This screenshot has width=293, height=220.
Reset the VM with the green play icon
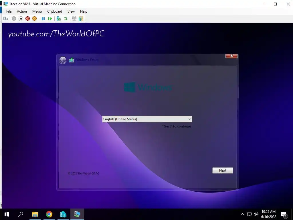(50, 19)
